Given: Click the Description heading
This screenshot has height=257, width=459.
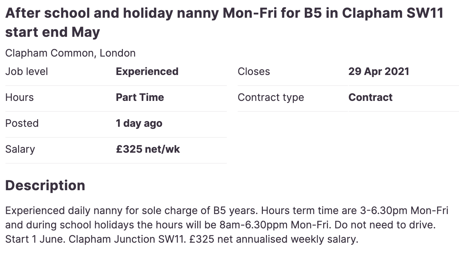Looking at the screenshot, I should point(45,185).
